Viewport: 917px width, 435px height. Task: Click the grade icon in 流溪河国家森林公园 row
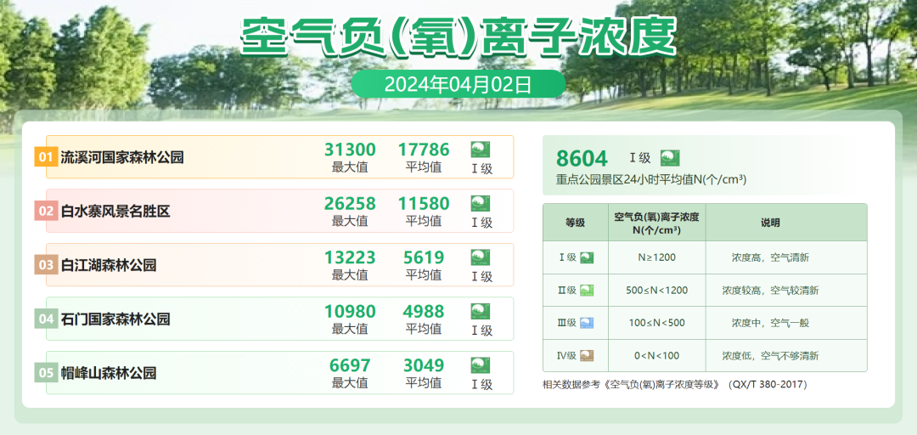tap(481, 150)
